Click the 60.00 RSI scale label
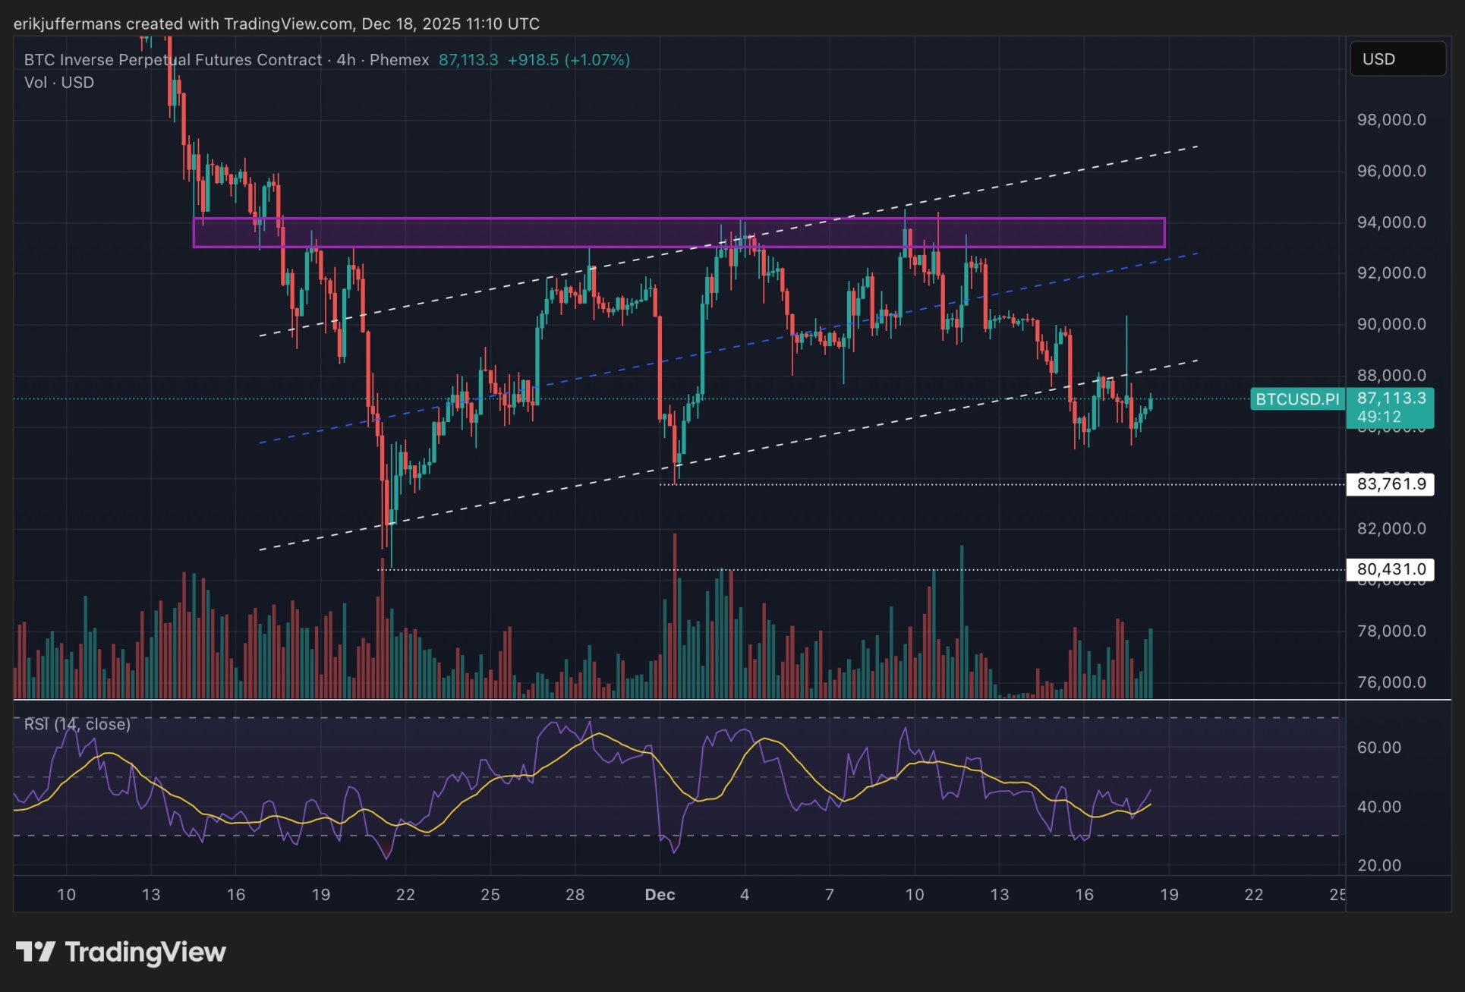Screen dimensions: 1465x992 coord(1378,748)
